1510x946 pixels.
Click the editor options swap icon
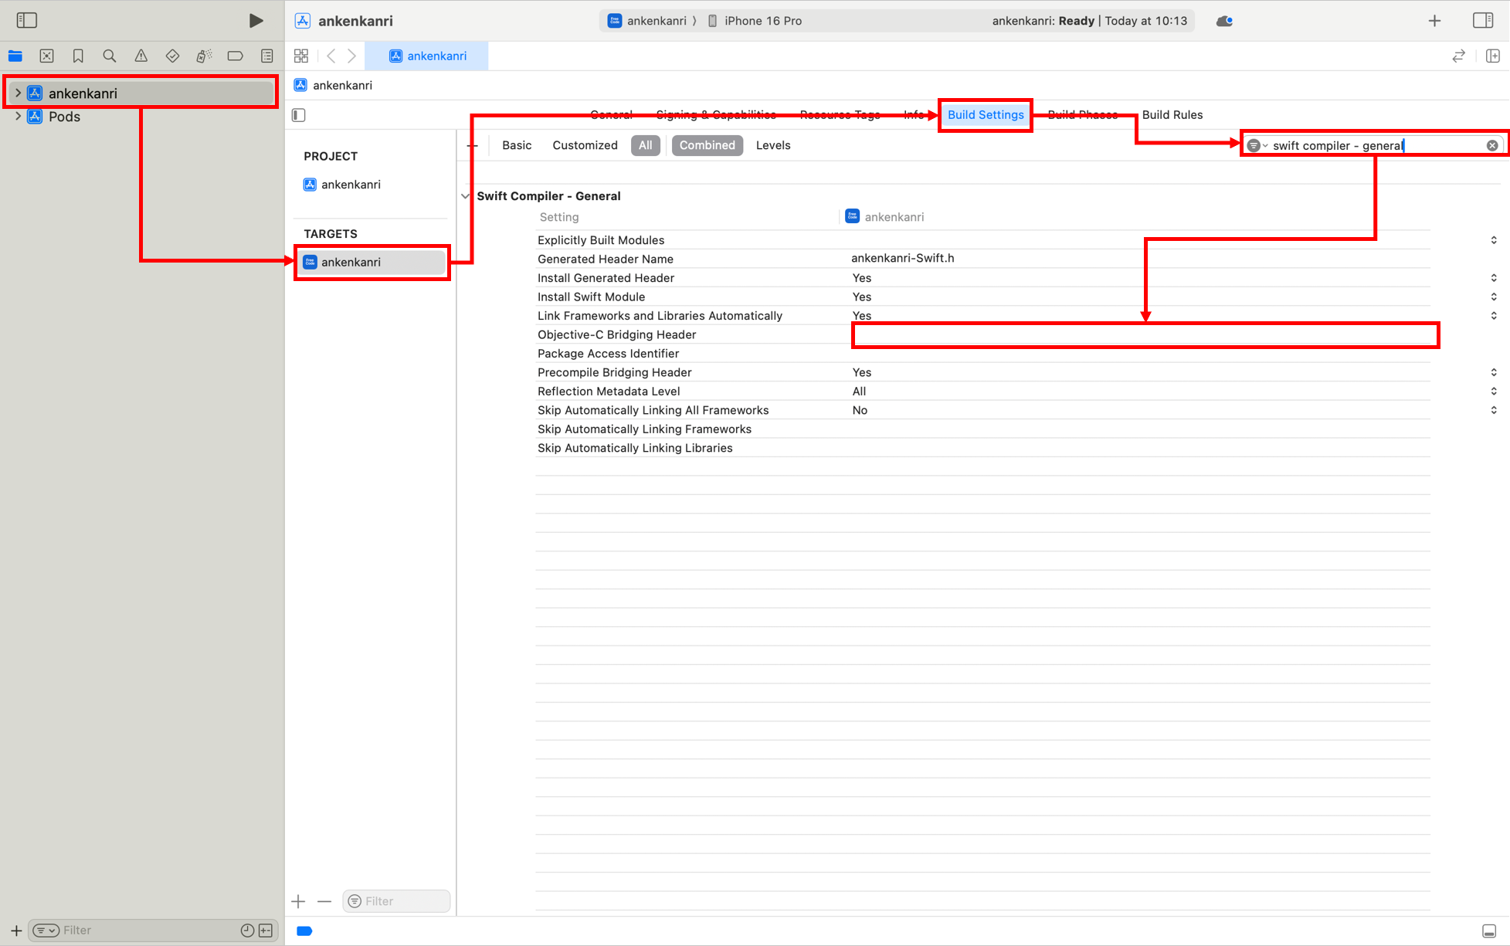coord(1458,56)
